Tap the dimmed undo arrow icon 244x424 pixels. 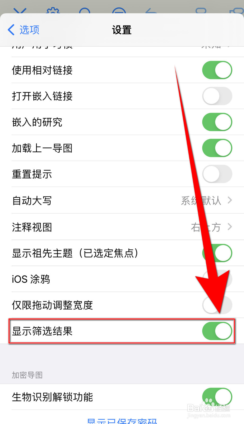pos(152,11)
